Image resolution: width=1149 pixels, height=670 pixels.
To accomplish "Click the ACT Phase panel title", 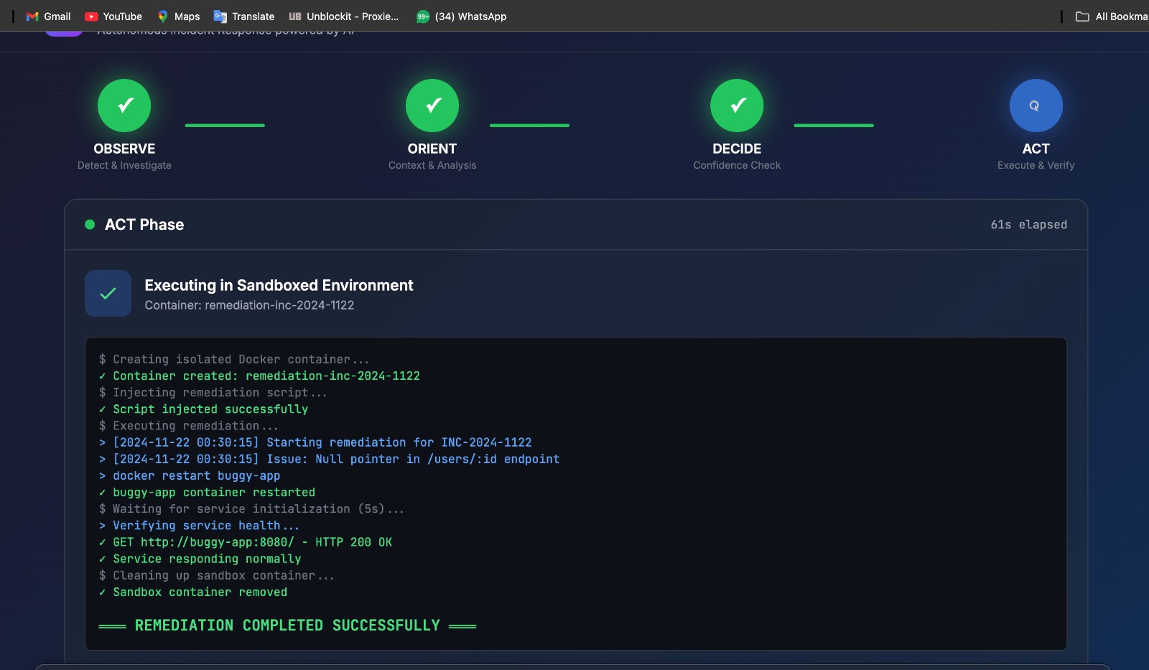I will [x=144, y=224].
